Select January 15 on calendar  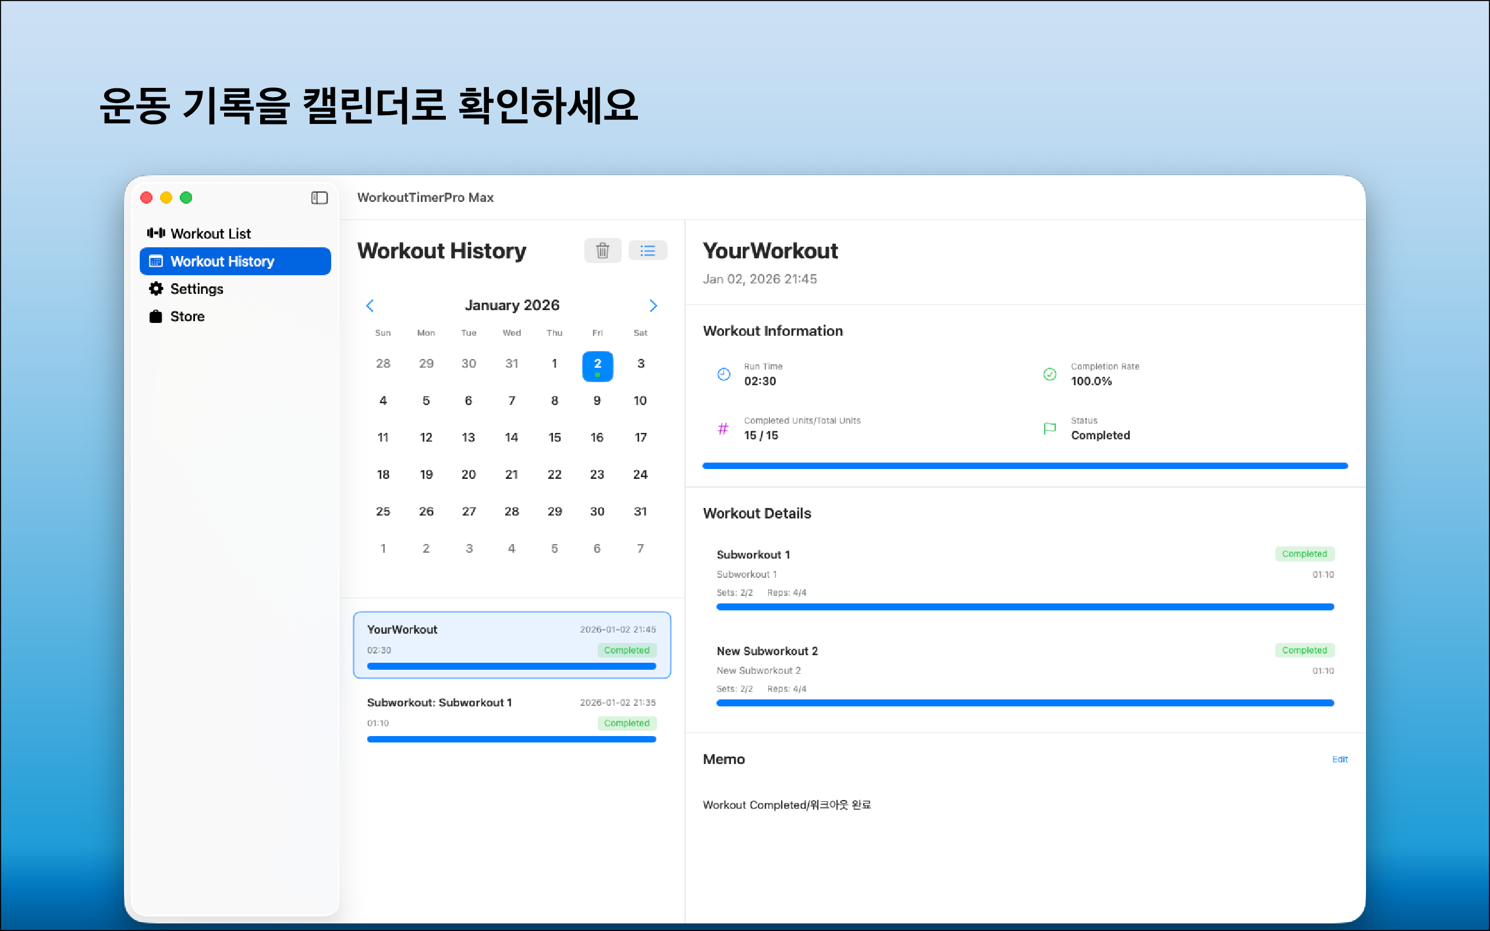point(554,437)
